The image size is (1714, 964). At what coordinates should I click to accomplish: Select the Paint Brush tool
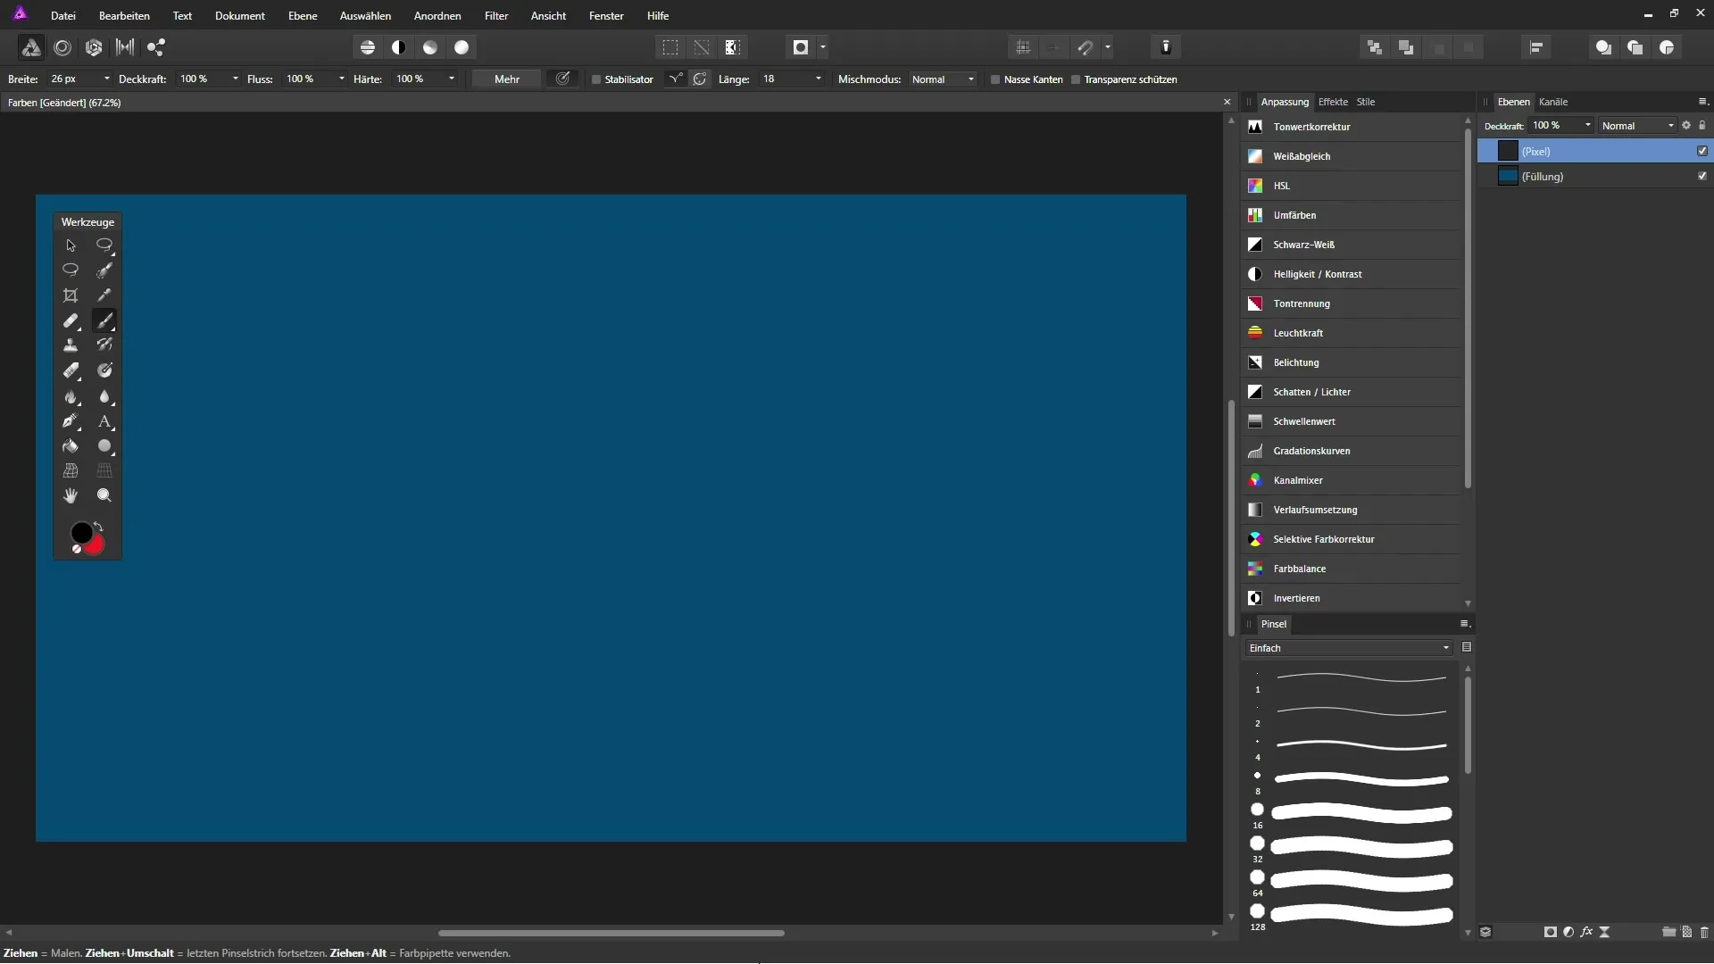tap(104, 320)
